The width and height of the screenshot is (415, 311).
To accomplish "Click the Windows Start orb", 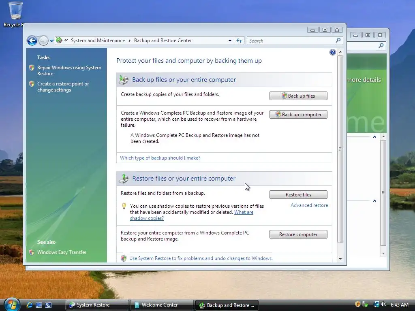I will (12, 305).
